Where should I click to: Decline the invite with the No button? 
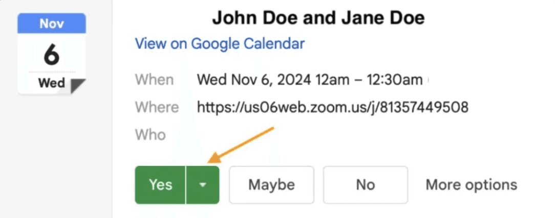coord(365,185)
